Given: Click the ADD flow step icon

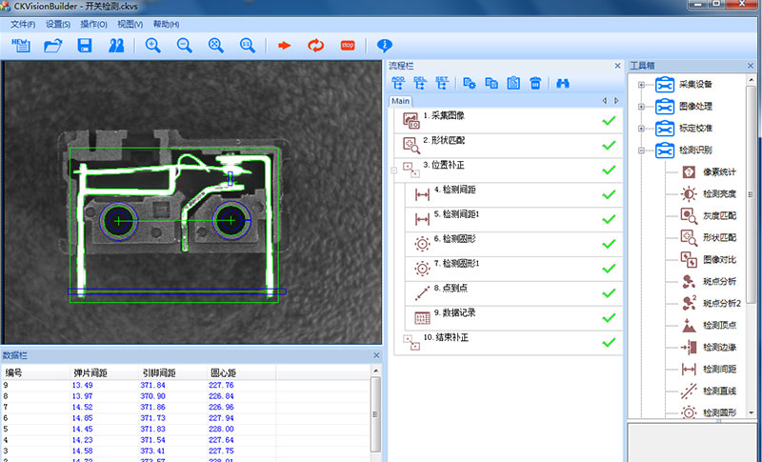Looking at the screenshot, I should coord(398,83).
